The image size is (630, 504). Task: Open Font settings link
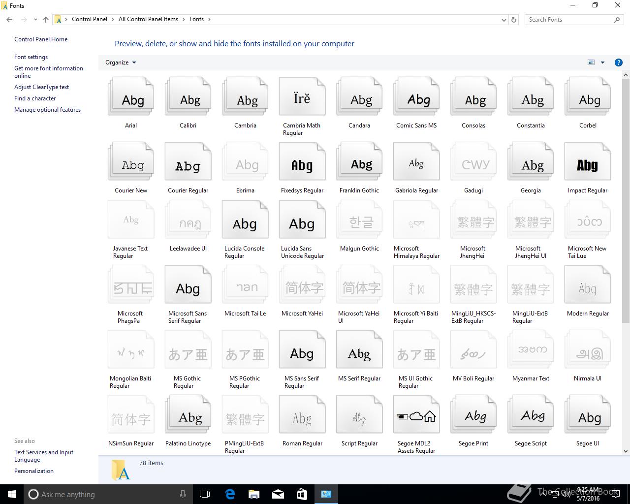pos(31,57)
